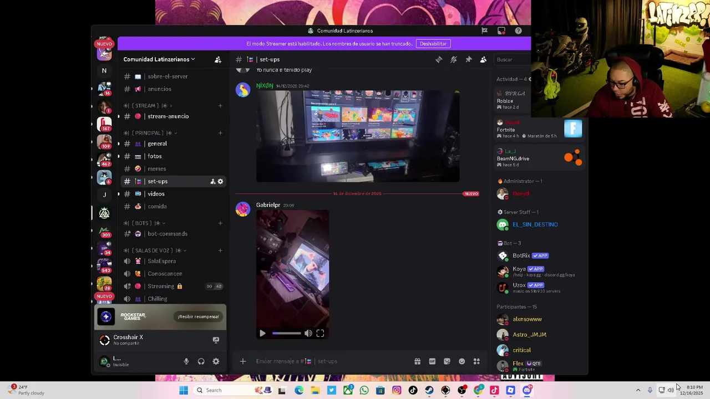Mute Gabrielpr's video volume
This screenshot has width=710, height=399.
tap(308, 333)
